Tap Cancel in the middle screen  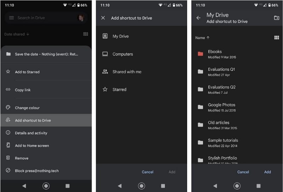pos(148,172)
